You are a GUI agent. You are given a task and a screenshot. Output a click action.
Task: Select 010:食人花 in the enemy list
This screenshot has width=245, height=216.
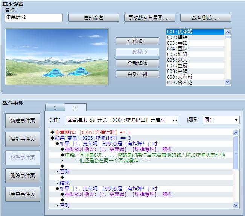coord(195,82)
